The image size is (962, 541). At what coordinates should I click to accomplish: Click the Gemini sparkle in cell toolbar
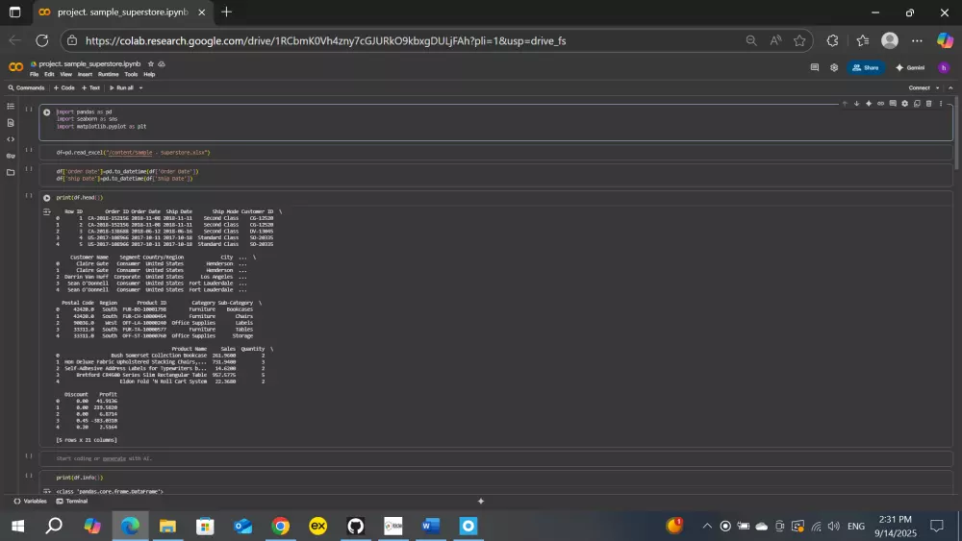tap(869, 104)
